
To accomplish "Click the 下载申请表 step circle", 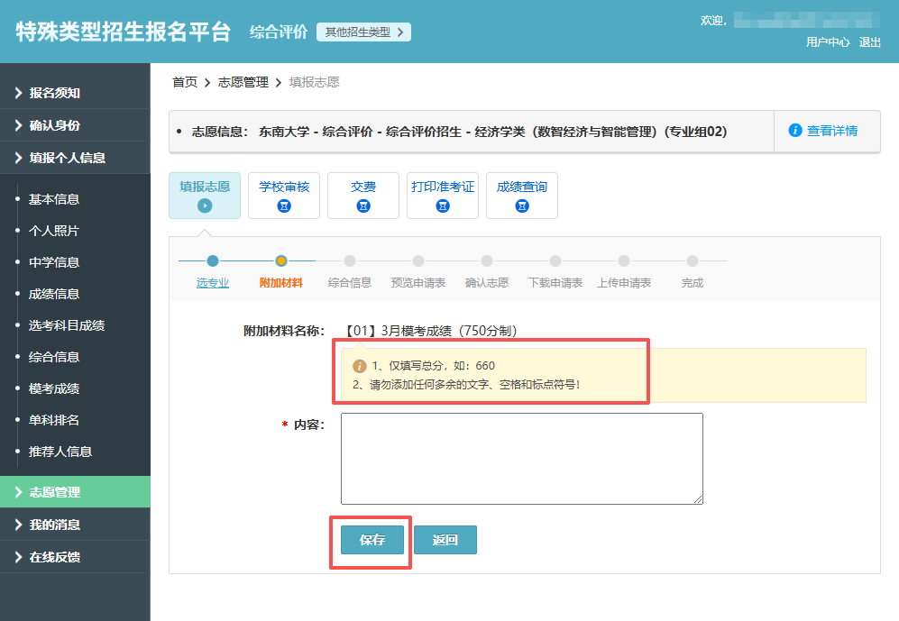I will click(x=555, y=261).
